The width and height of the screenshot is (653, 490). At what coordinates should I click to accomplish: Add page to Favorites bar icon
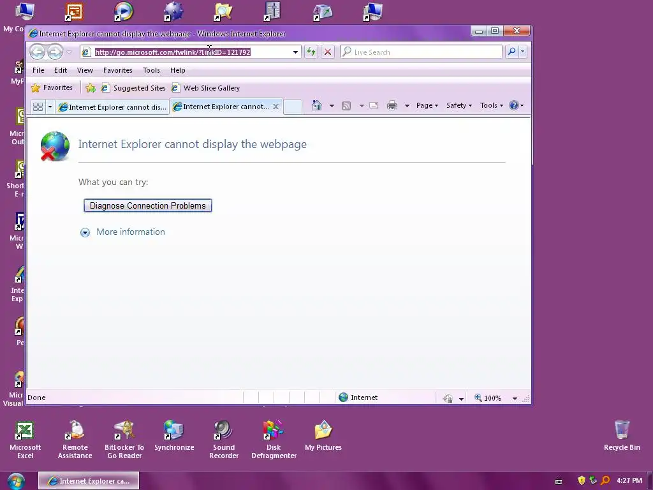click(91, 88)
